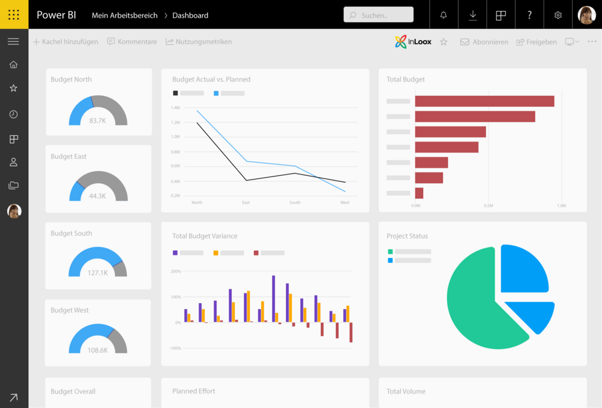Click Mein Arbeitsbereich breadcrumb
602x408 pixels.
(x=125, y=15)
